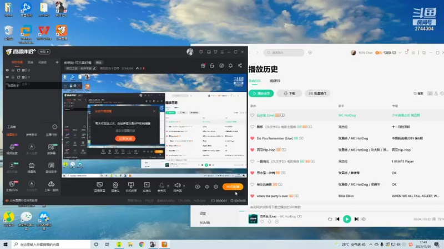
Task: Open the first orange toolbox tab
Action: click(x=12, y=135)
